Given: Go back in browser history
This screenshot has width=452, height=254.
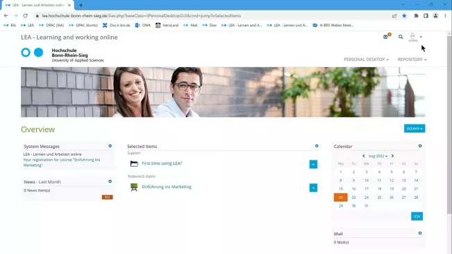Looking at the screenshot, I should click(6, 16).
